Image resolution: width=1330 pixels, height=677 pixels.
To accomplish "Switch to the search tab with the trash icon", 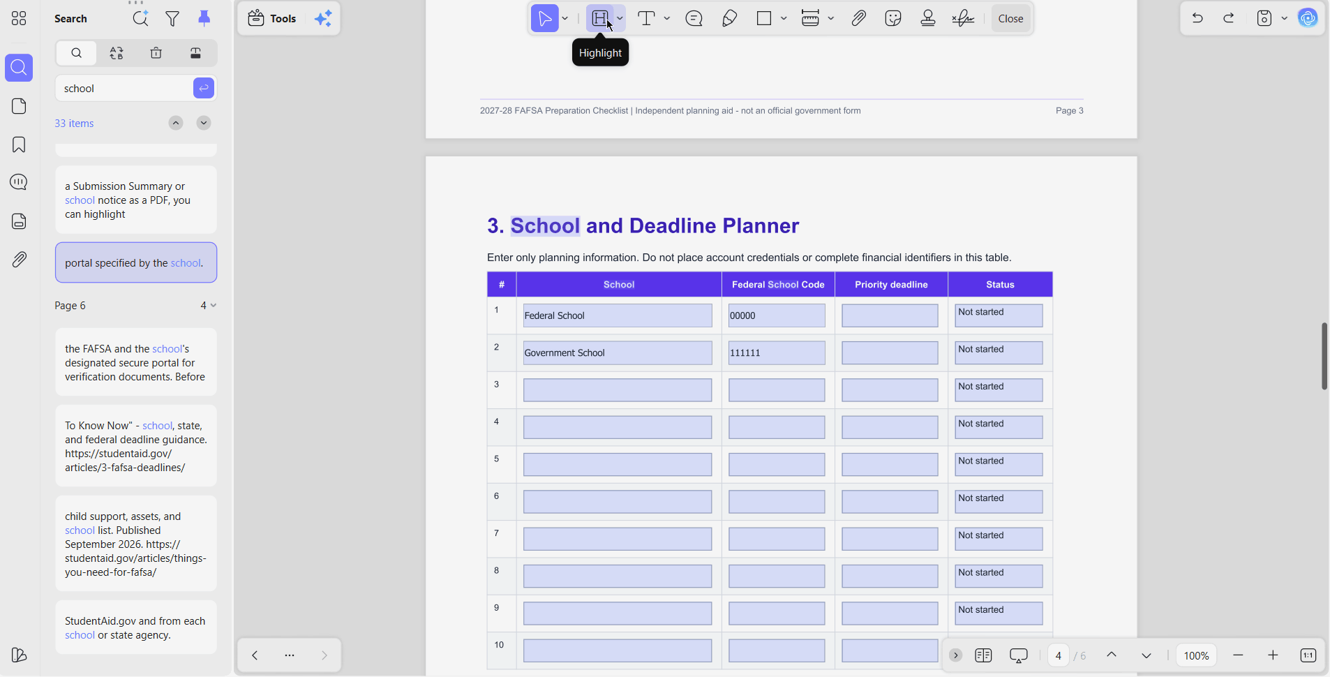I will (x=156, y=53).
